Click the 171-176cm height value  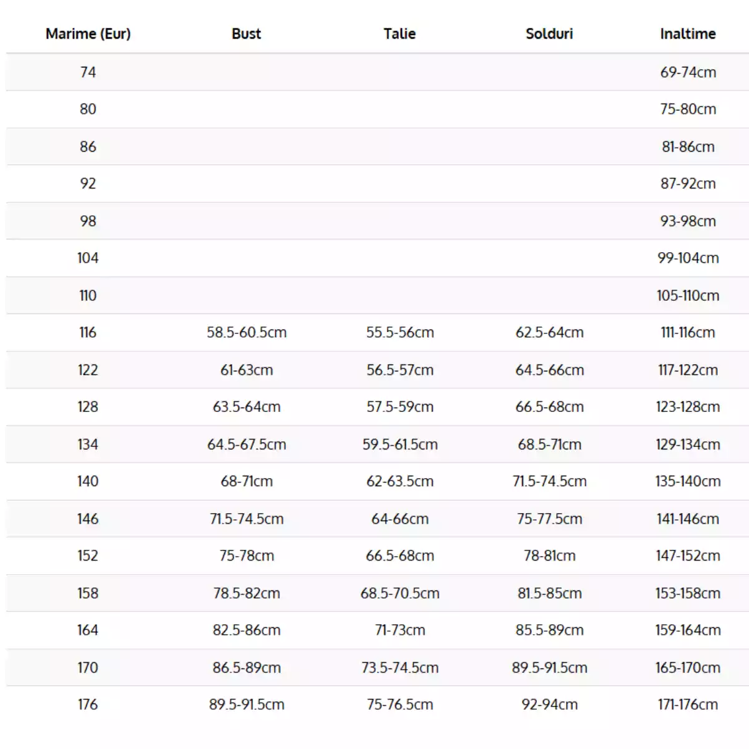click(x=688, y=704)
